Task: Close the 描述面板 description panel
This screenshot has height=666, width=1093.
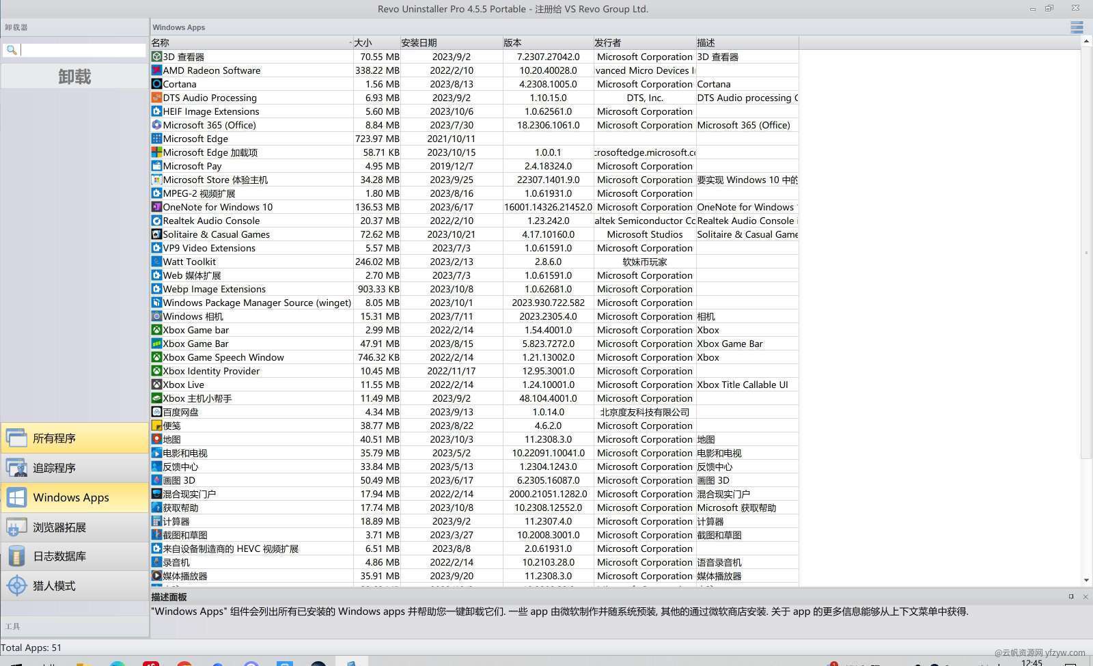Action: 1085,597
